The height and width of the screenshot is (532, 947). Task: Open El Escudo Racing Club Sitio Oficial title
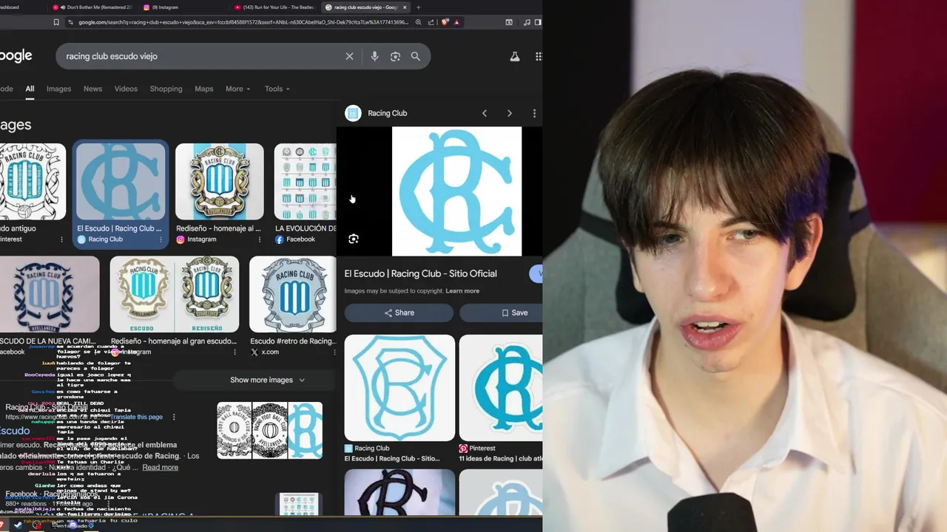(x=420, y=273)
